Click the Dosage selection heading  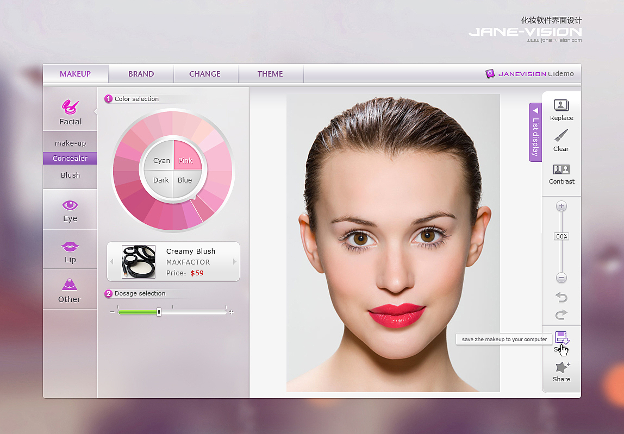[140, 293]
